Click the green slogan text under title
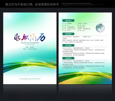The width and height of the screenshot is (115, 101). click(30, 43)
